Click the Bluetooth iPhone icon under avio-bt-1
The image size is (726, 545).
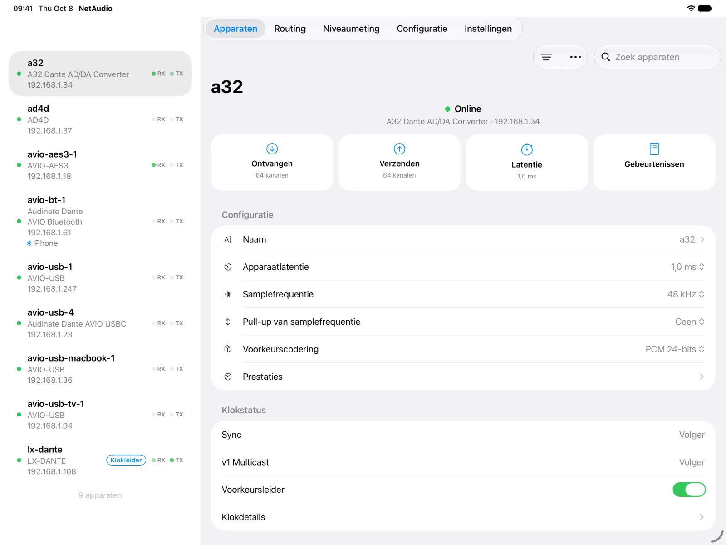[x=29, y=243]
